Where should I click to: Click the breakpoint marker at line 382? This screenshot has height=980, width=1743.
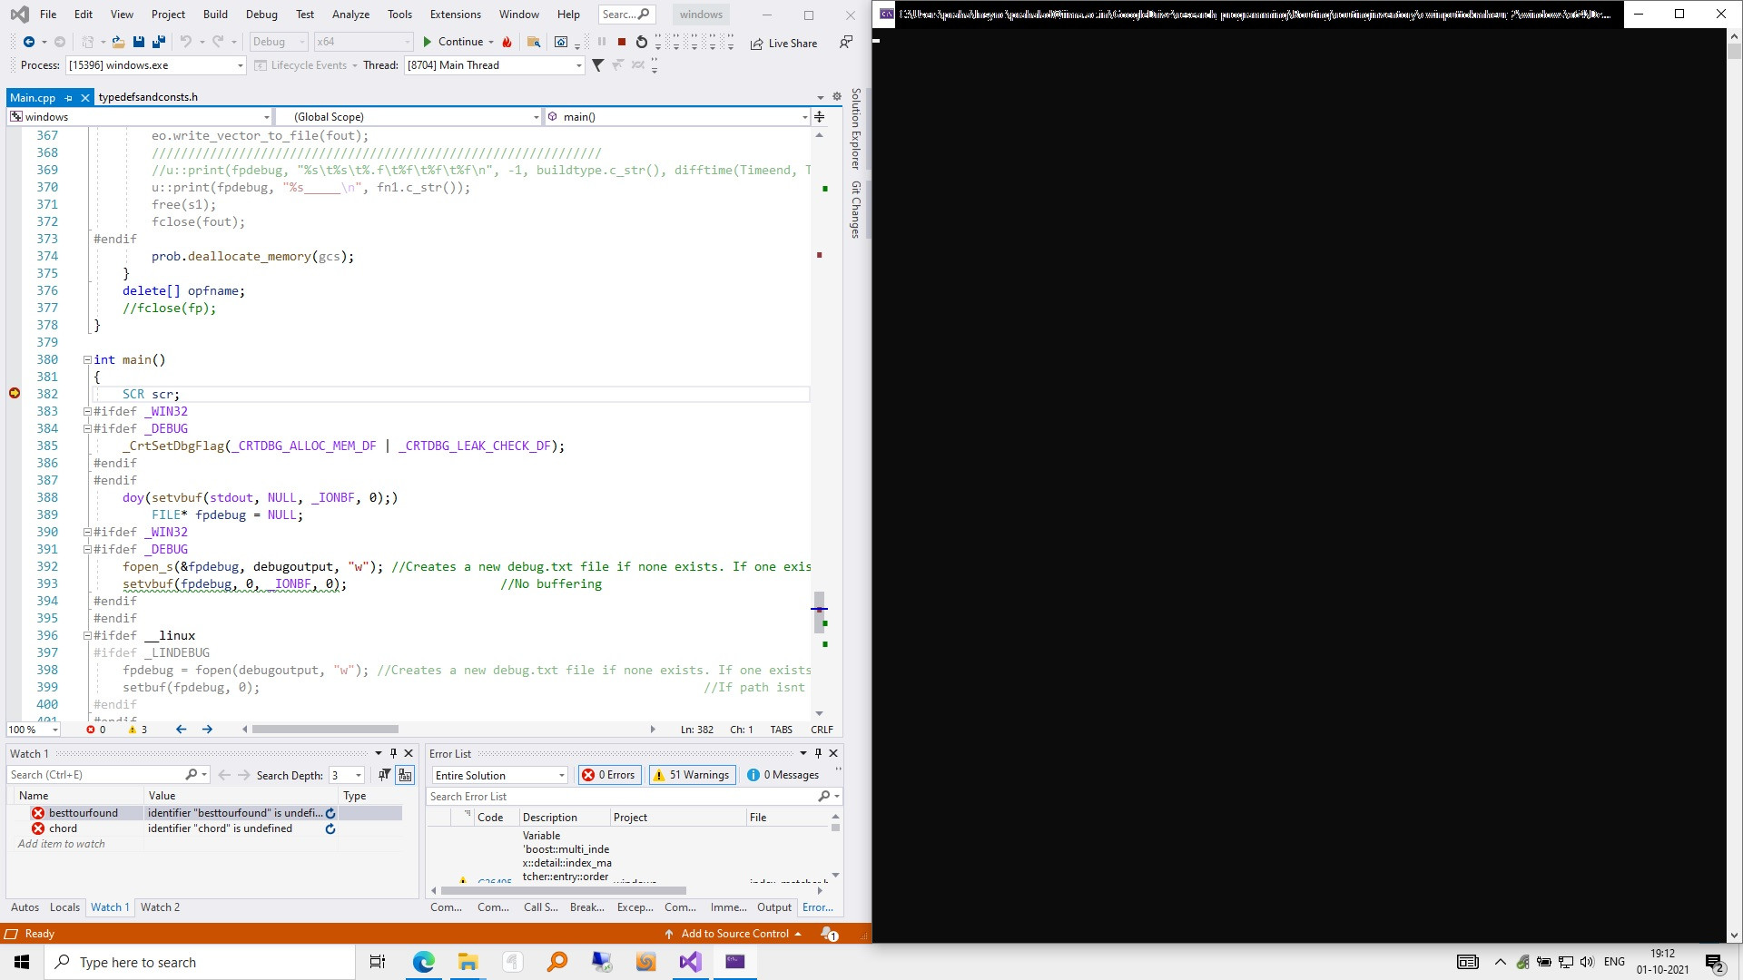15,393
